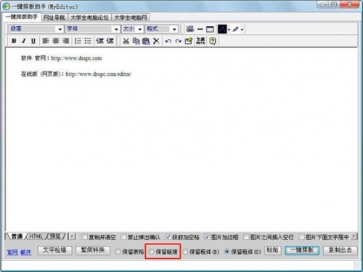Click the notepad-with-pencil toolbar icon
The height and width of the screenshot is (272, 363).
tap(189, 41)
